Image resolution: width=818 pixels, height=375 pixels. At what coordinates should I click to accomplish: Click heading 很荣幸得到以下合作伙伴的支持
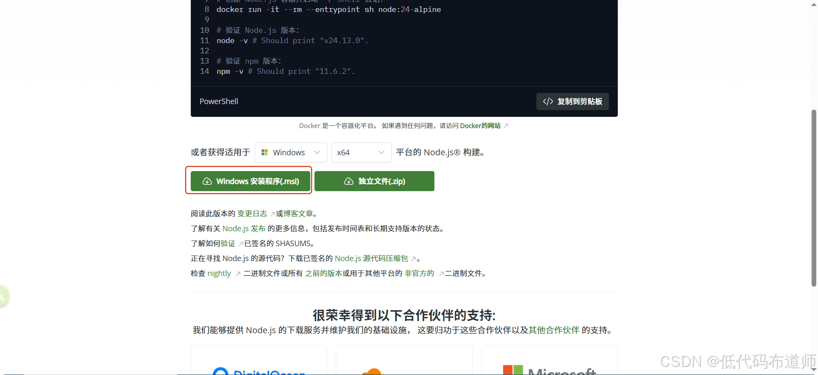click(x=404, y=315)
